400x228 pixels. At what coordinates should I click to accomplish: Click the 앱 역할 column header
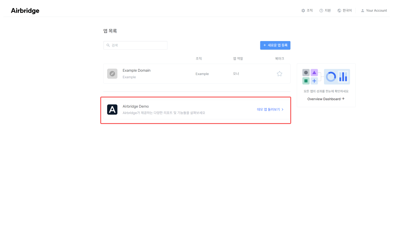click(238, 58)
